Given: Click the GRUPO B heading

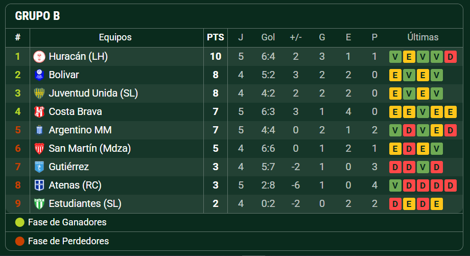Looking at the screenshot, I should click(37, 16).
